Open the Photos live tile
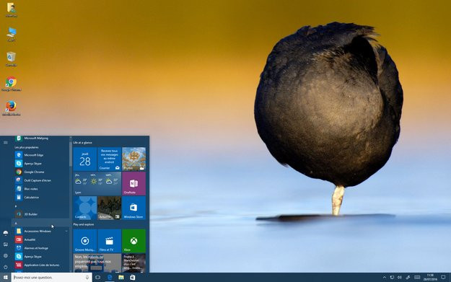This screenshot has width=451, height=282. (133, 159)
